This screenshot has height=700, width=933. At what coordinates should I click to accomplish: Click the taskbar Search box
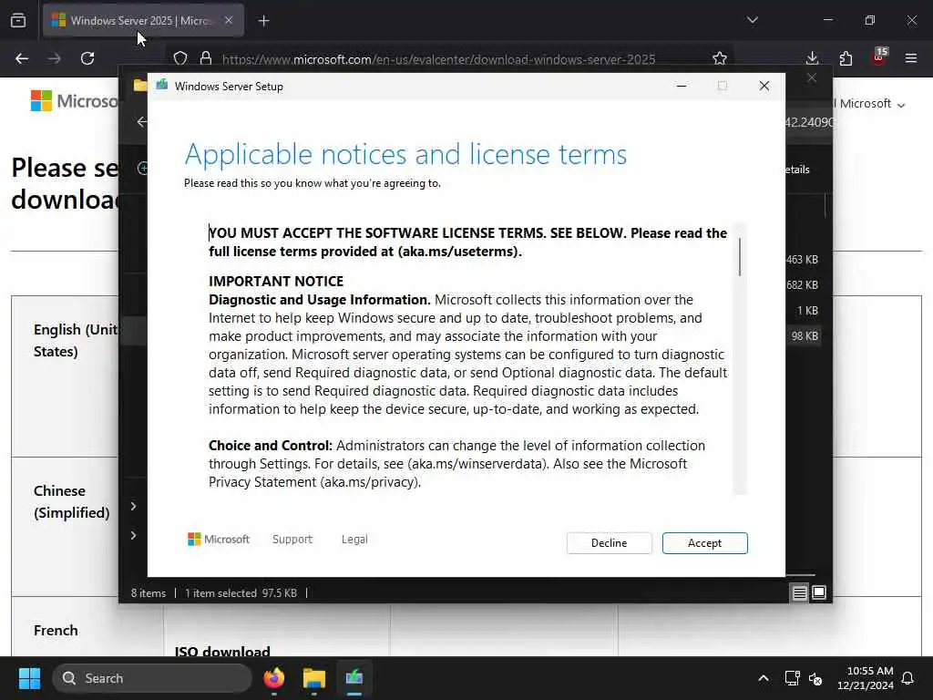(152, 678)
